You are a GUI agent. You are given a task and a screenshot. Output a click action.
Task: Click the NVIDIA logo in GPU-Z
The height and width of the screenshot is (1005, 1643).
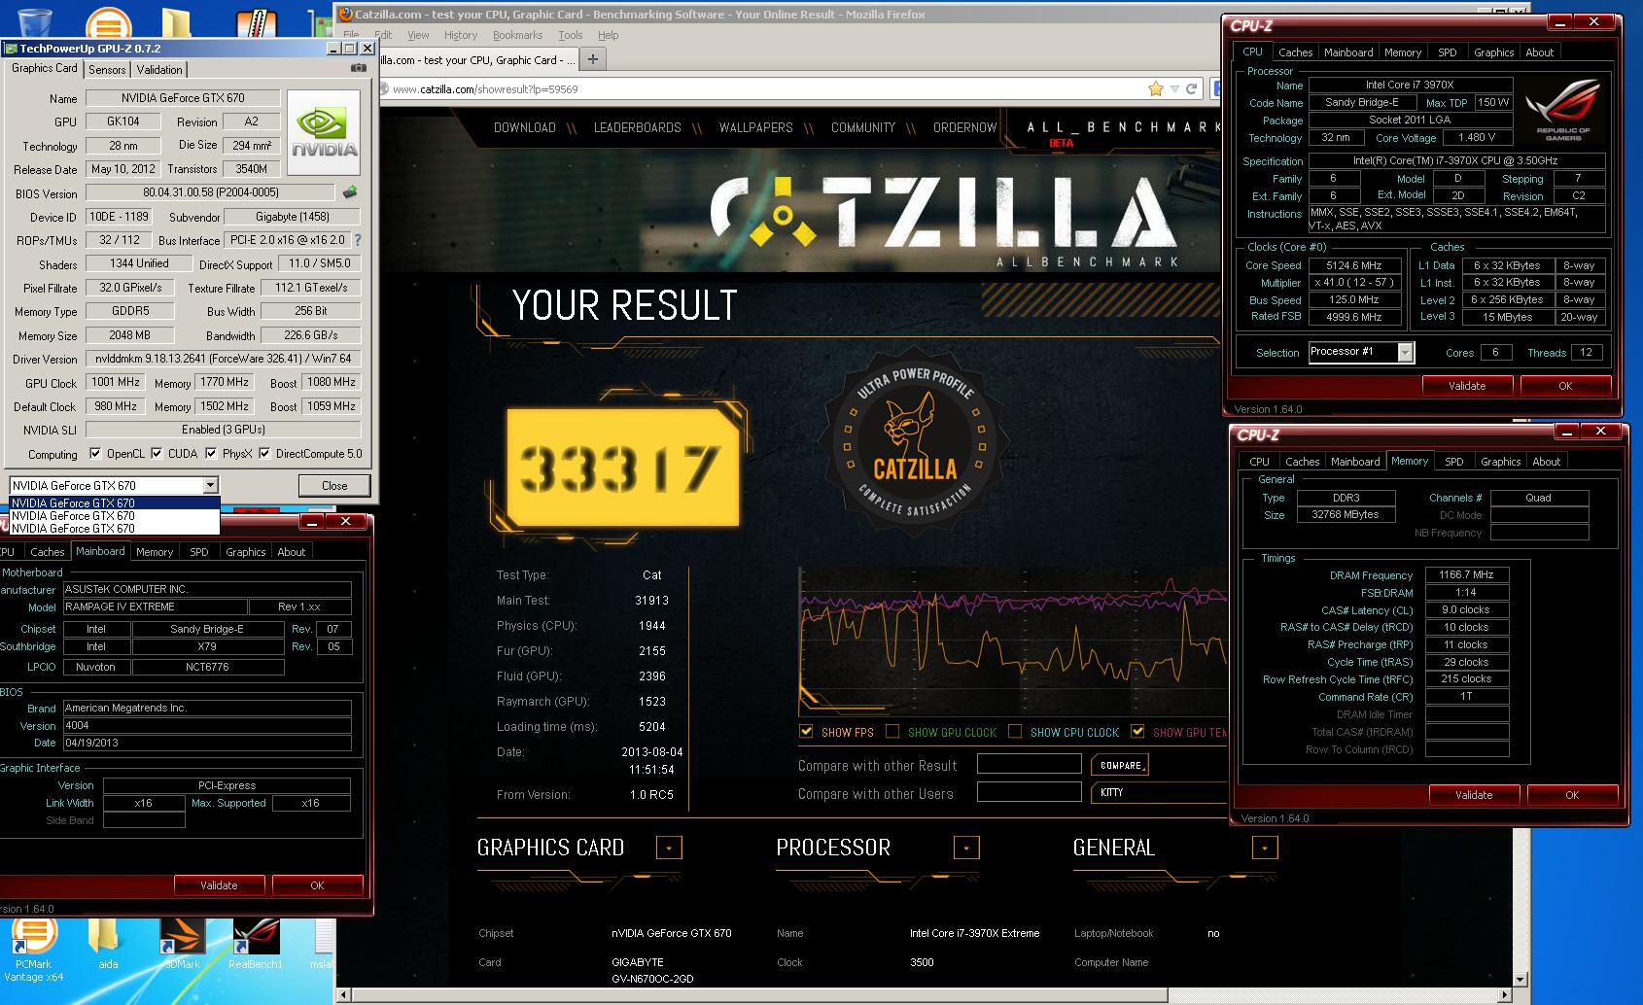pos(325,133)
